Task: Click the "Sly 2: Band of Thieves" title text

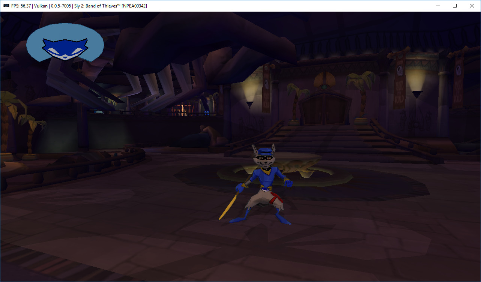Action: tap(98, 6)
